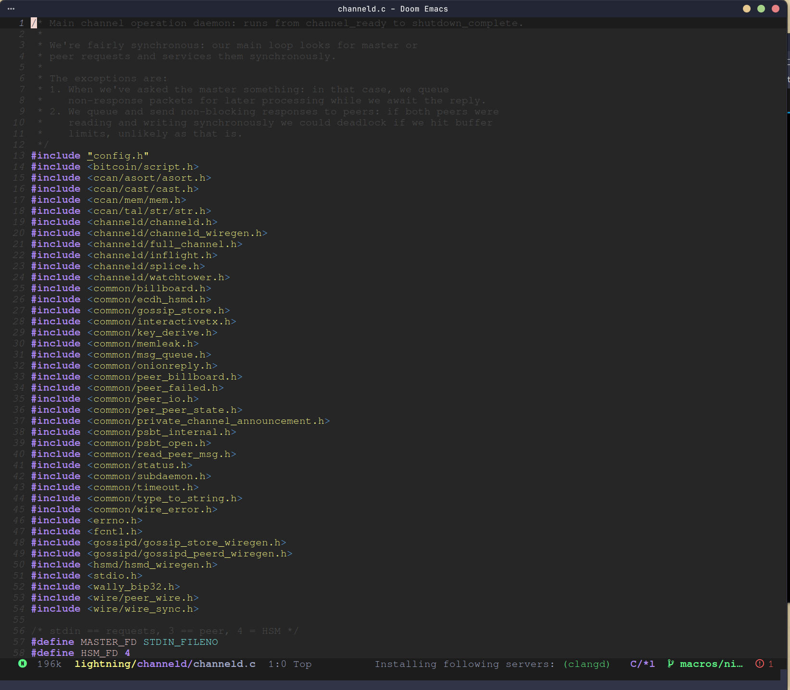Click <channeld/channeld.h> header name
This screenshot has height=690, width=790.
point(152,222)
